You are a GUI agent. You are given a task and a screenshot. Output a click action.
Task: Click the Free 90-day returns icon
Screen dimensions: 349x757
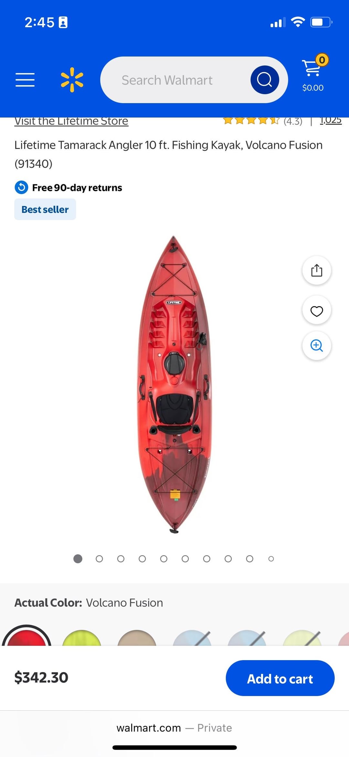(21, 187)
